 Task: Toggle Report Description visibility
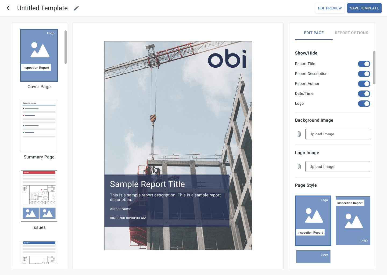click(364, 74)
